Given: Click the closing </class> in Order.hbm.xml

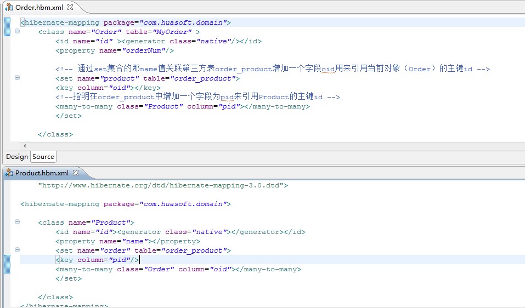Looking at the screenshot, I should 55,134.
